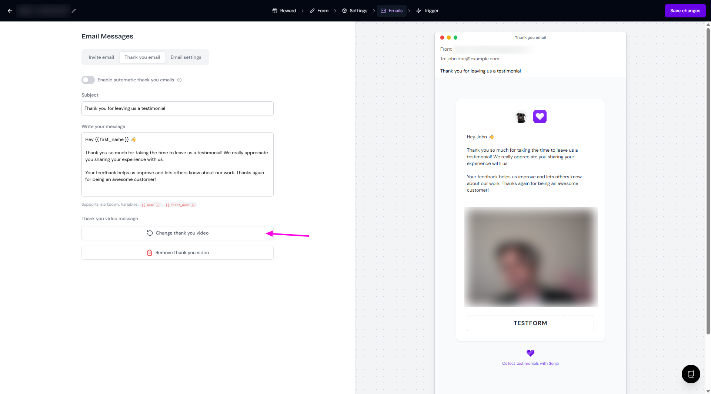Switch to the Invite email tab
Image resolution: width=711 pixels, height=394 pixels.
[x=101, y=57]
